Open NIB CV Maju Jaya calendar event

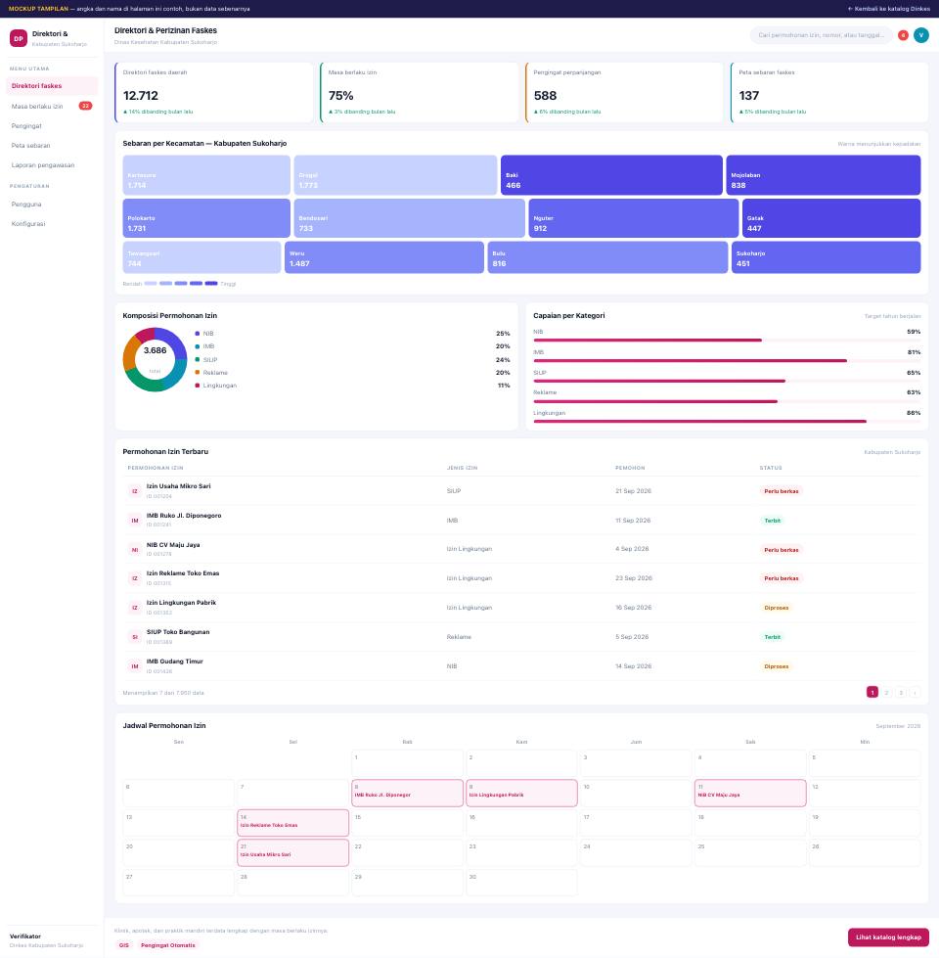tap(750, 793)
